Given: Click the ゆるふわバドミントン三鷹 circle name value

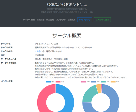Looking at the screenshot, I should (x=46, y=44).
